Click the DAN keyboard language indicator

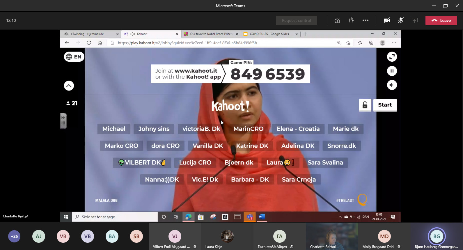coord(366,217)
